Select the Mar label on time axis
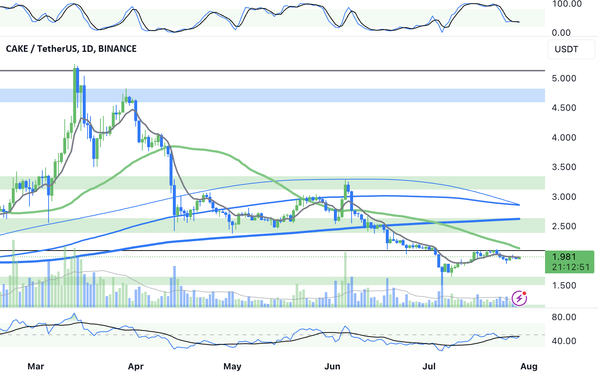598x376 pixels. tap(36, 366)
